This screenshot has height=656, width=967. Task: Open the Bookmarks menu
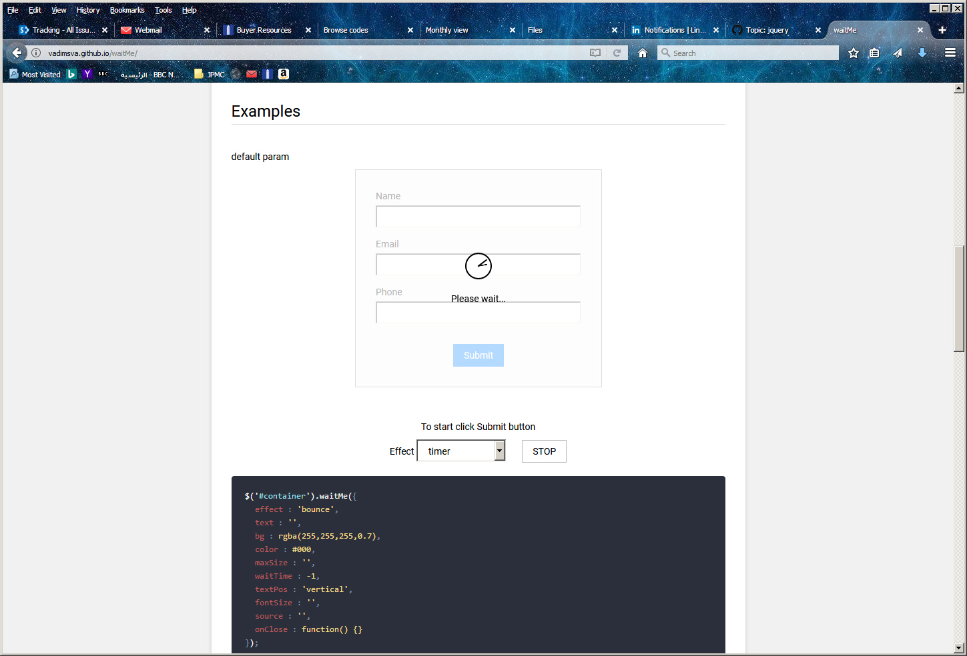(127, 10)
